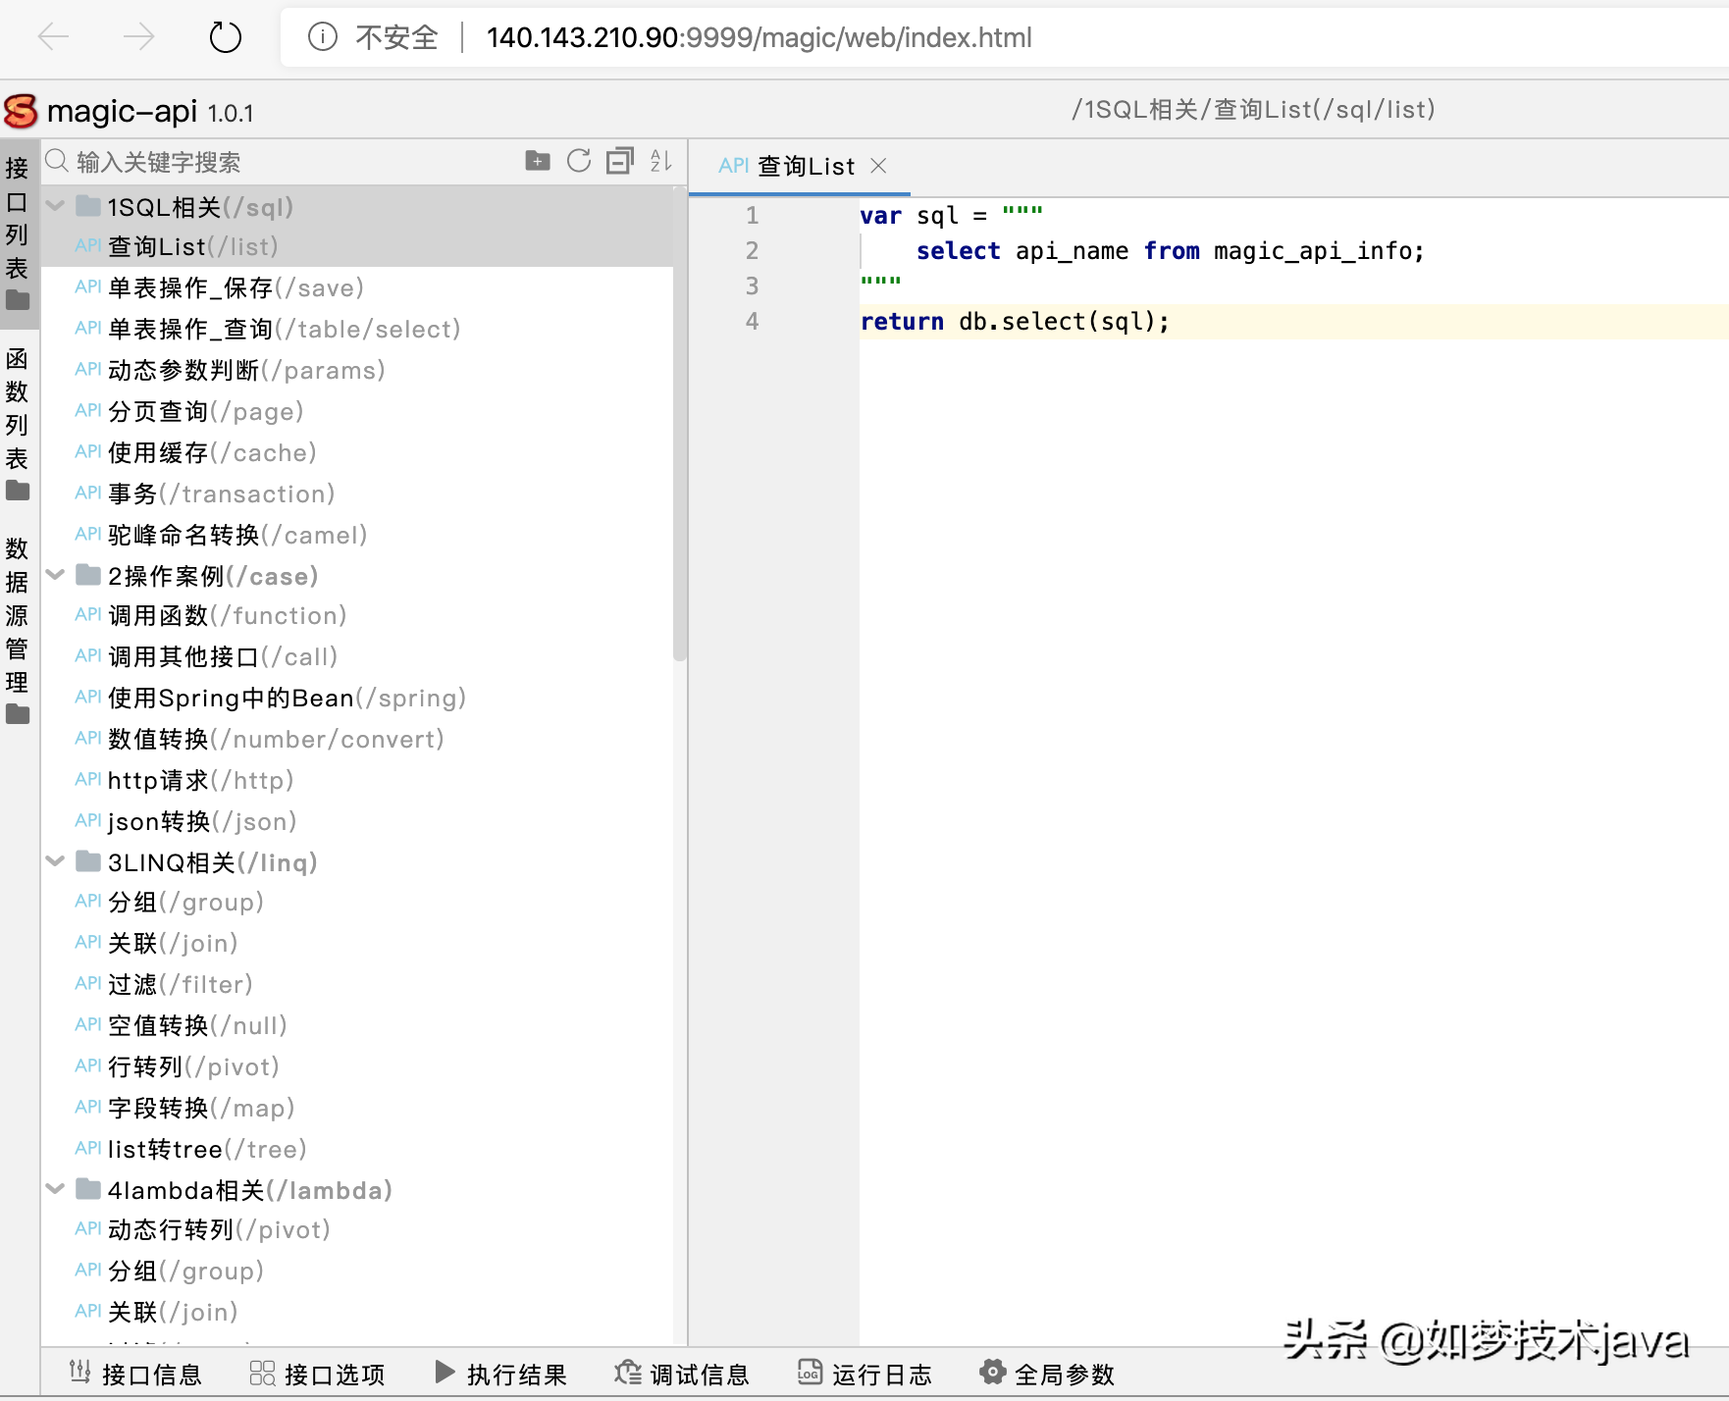This screenshot has width=1729, height=1401.
Task: Click the new folder icon in the search bar
Action: tap(537, 161)
